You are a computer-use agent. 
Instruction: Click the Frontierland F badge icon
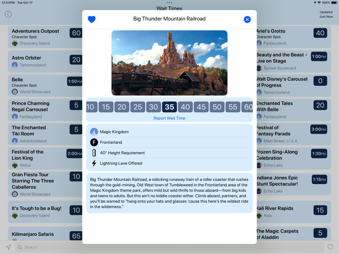tap(94, 142)
